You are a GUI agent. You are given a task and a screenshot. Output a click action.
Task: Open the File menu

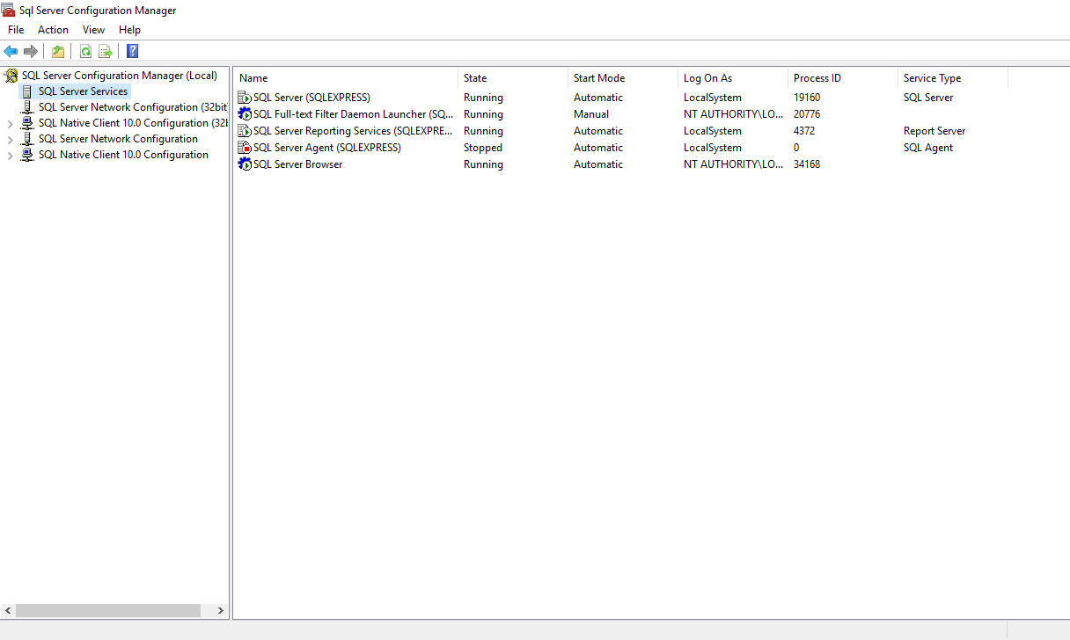point(16,30)
